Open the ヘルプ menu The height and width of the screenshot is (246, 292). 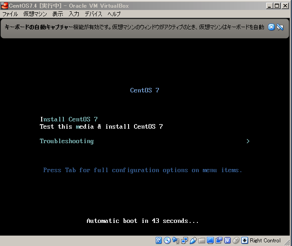pyautogui.click(x=114, y=14)
